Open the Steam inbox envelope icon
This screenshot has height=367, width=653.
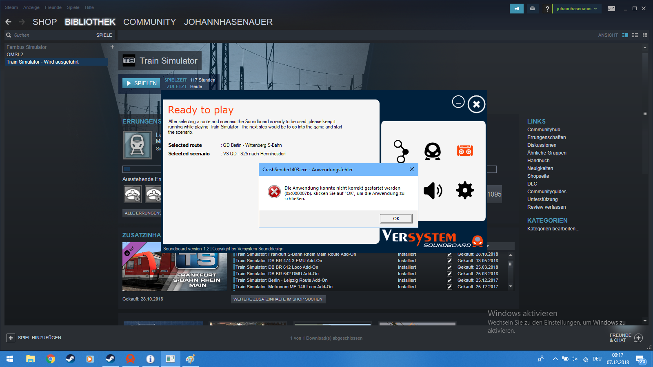tap(532, 9)
